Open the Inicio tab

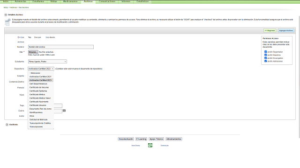coord(6,1)
